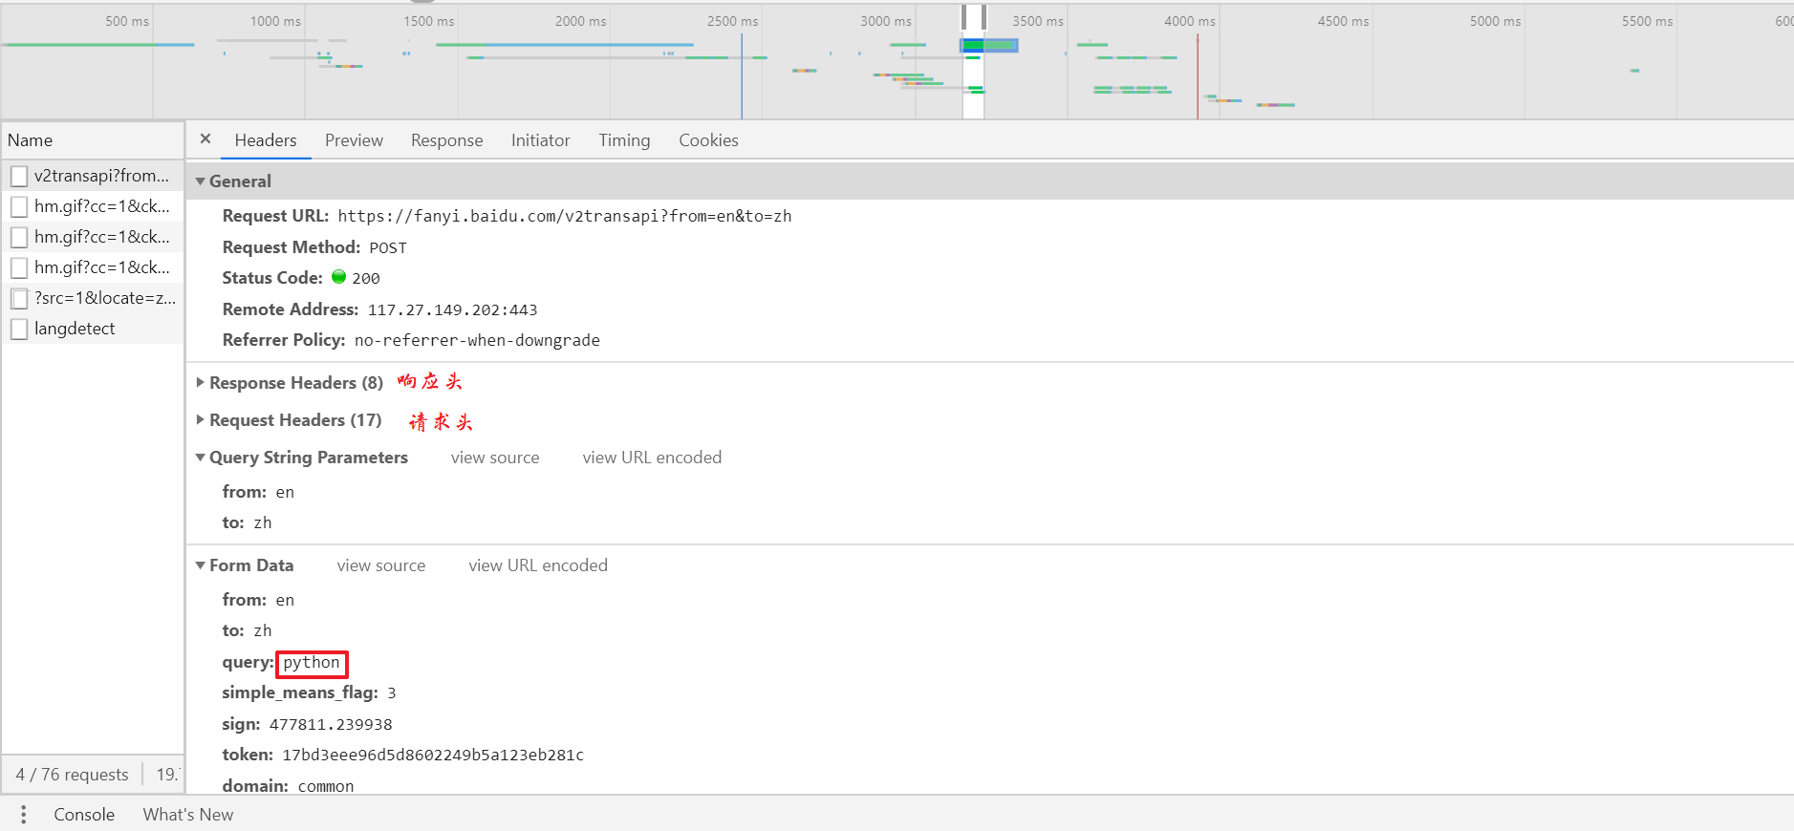Open the Response tab
The width and height of the screenshot is (1794, 831).
[446, 140]
